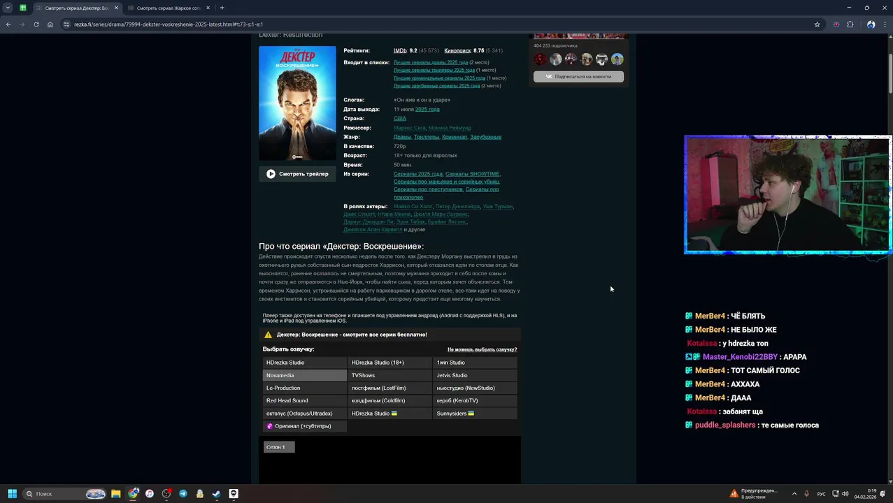Open the Предупреждение warning widget
893x503 pixels.
coord(754,494)
